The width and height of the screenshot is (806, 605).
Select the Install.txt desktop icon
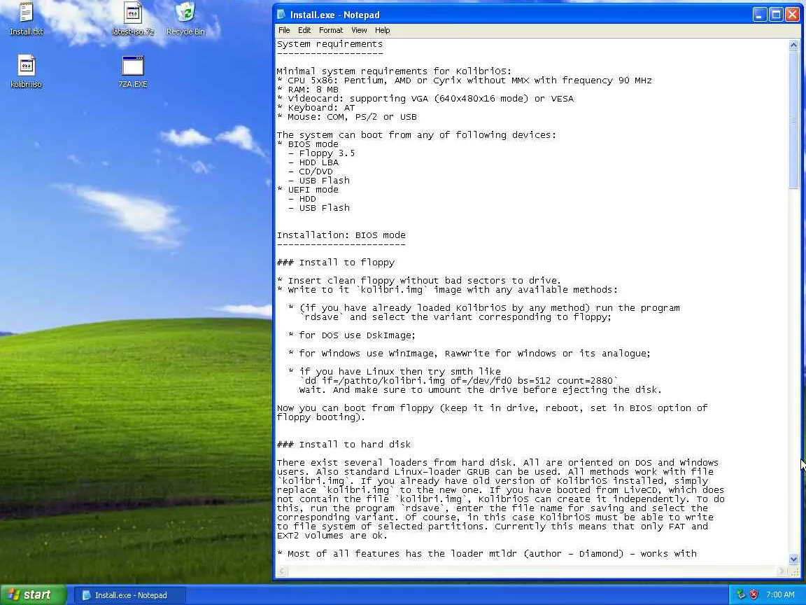click(x=26, y=18)
